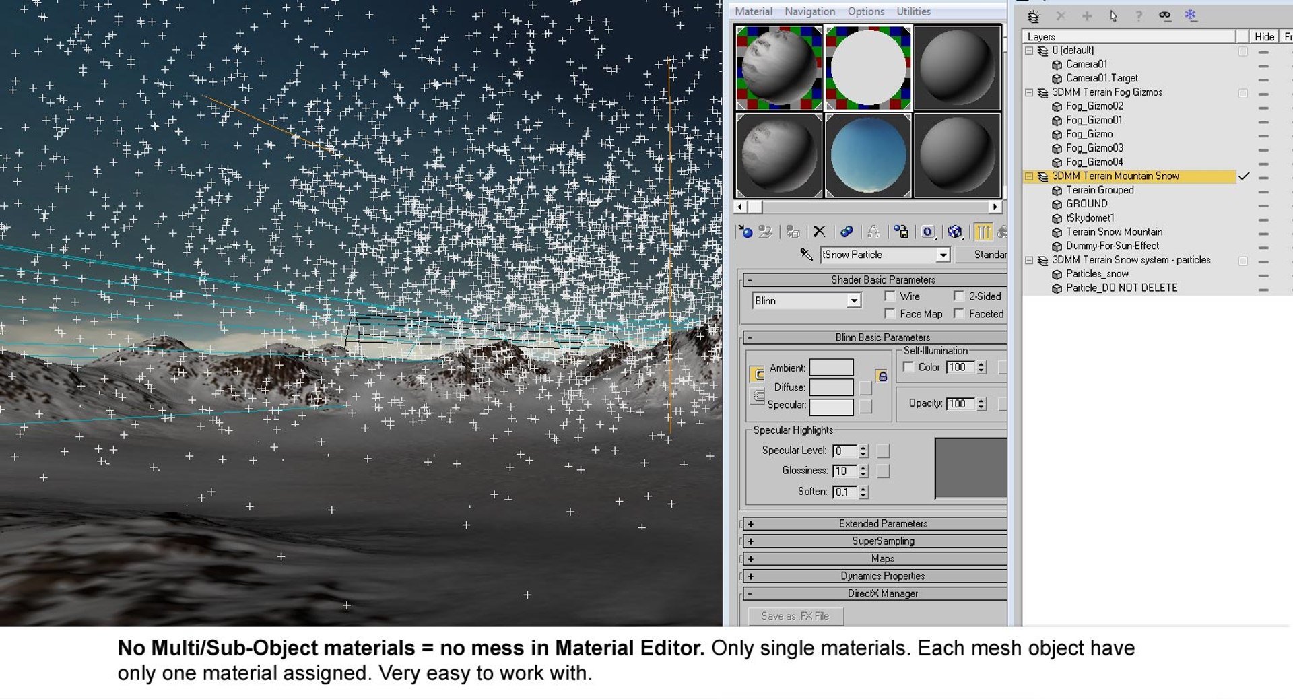Click Material Effects Channel icon

coord(928,232)
